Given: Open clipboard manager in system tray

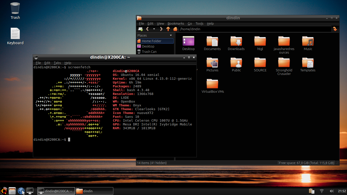Looking at the screenshot, I should [311, 191].
